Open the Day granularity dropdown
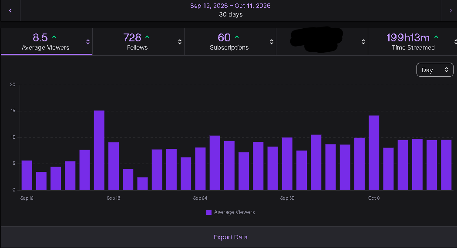Image resolution: width=457 pixels, height=248 pixels. tap(434, 70)
